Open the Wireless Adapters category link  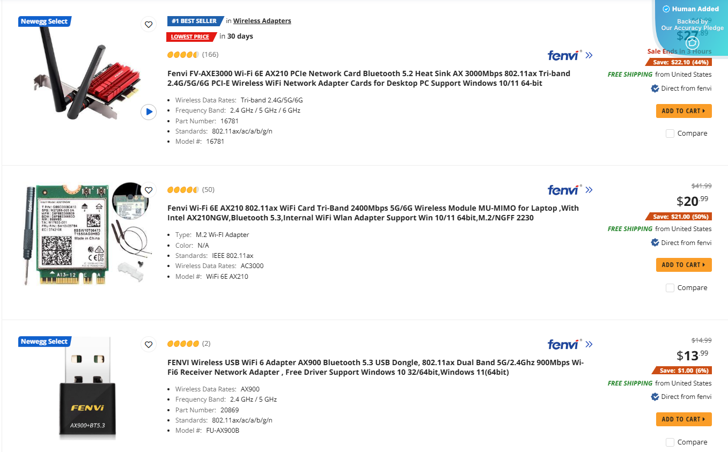point(262,20)
